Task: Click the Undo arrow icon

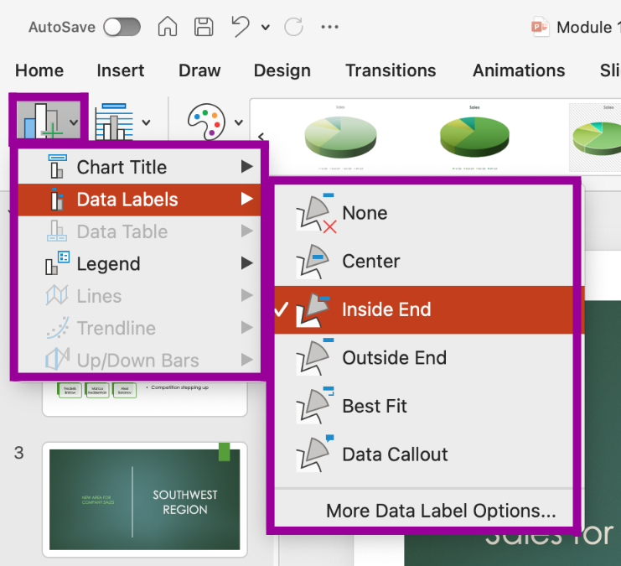Action: pyautogui.click(x=241, y=27)
